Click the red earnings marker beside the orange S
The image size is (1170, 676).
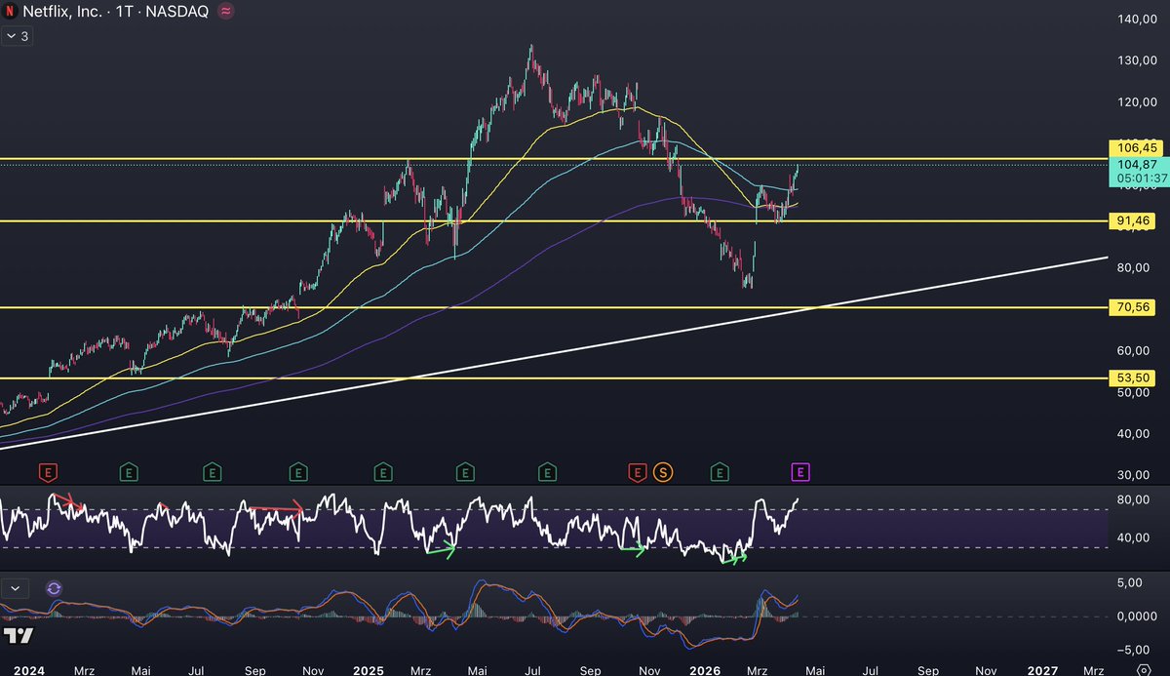(x=637, y=472)
